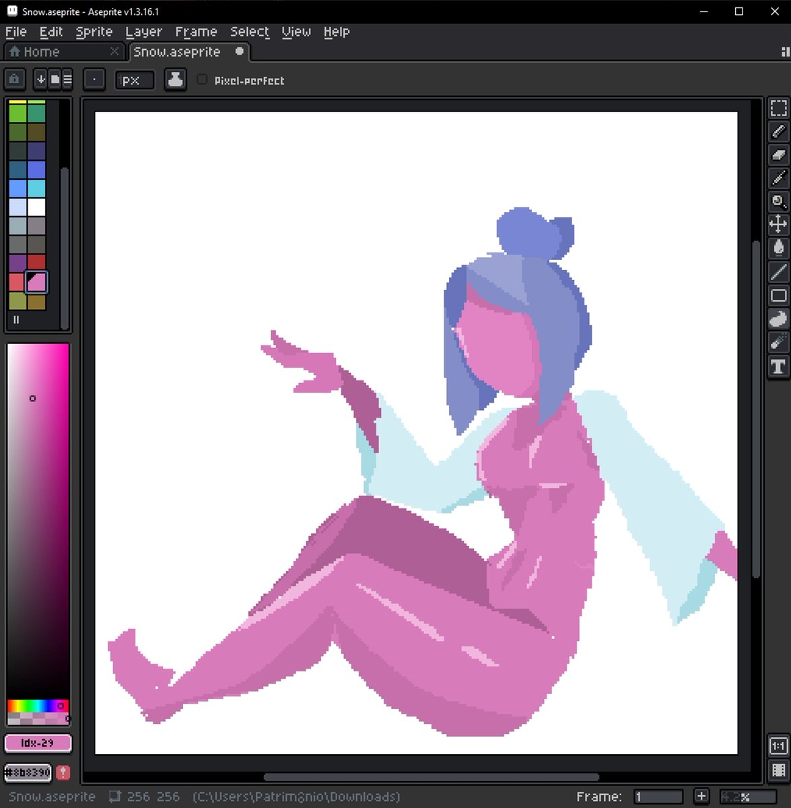The width and height of the screenshot is (791, 808).
Task: Click the Home tab's home icon
Action: [14, 52]
